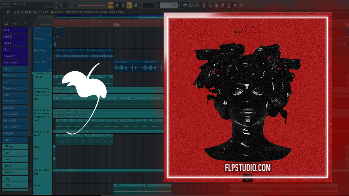Toggle the link multi-controller button
This screenshot has width=349, height=196.
pyautogui.click(x=129, y=5)
